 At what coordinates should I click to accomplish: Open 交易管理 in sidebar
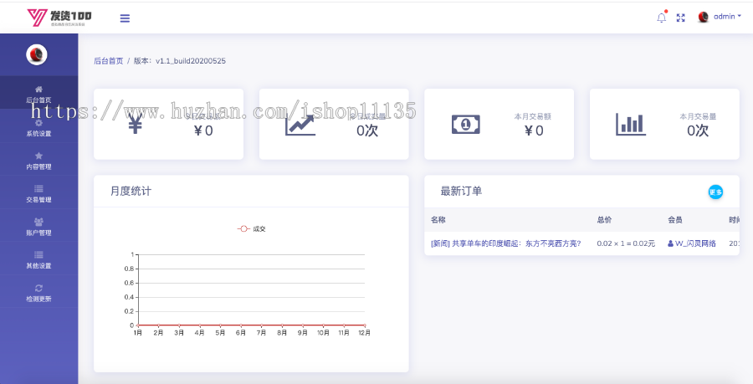click(38, 194)
